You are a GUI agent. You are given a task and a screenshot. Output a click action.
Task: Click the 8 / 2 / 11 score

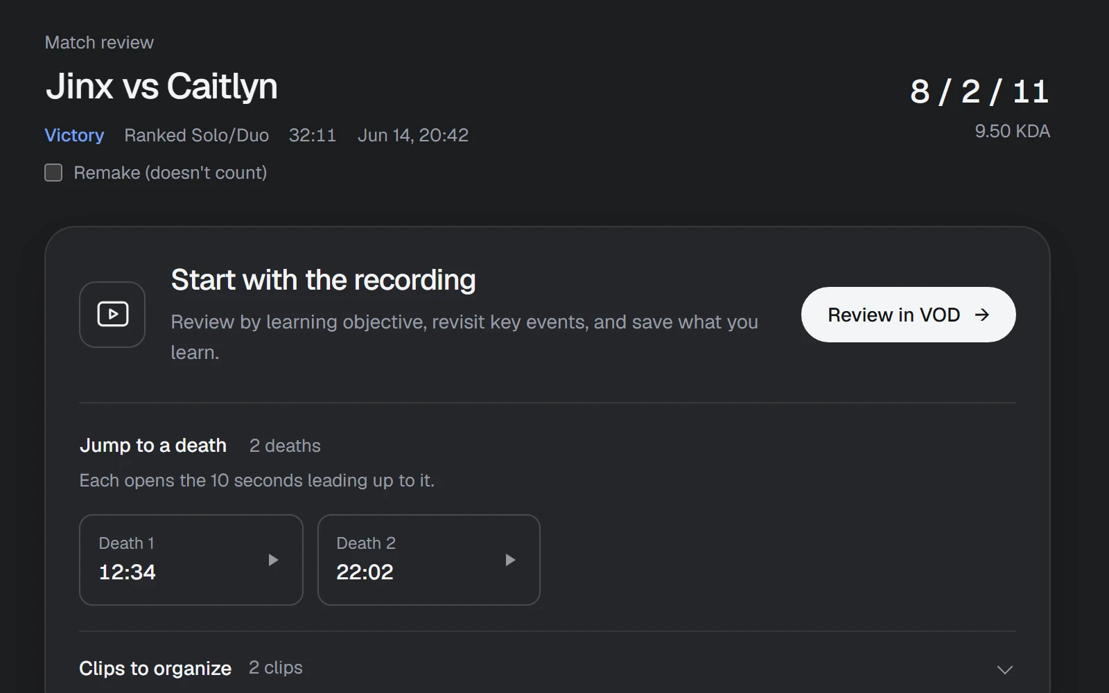pyautogui.click(x=979, y=91)
